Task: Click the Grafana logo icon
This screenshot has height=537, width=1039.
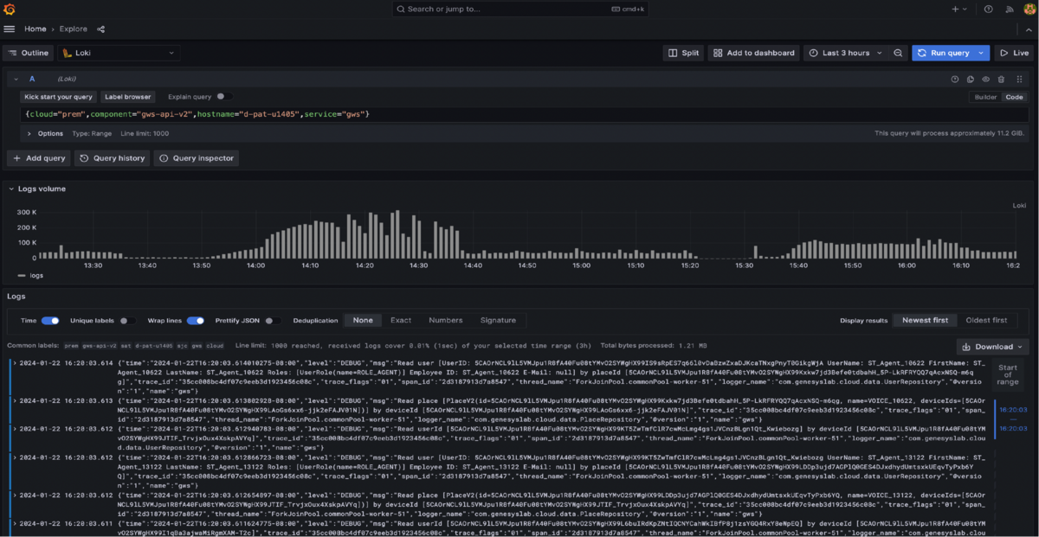Action: coord(11,9)
